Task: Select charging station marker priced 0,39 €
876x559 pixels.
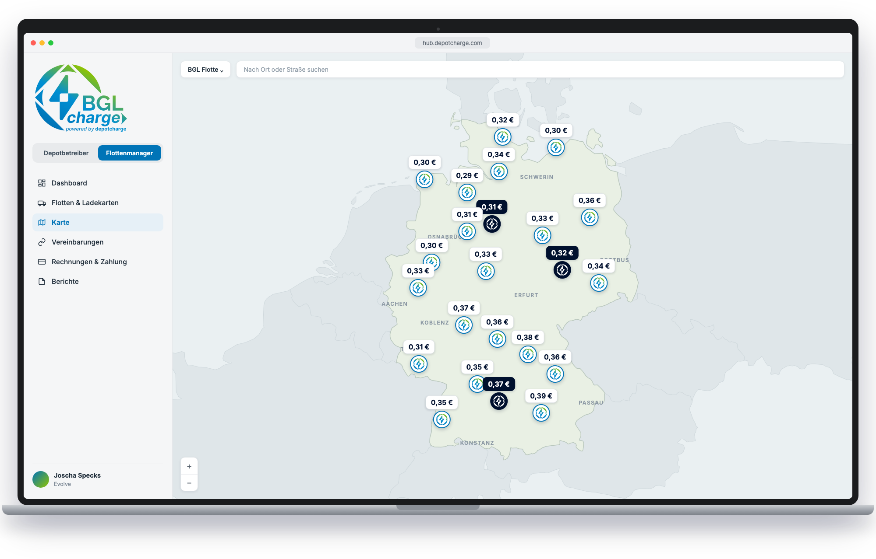Action: 541,413
